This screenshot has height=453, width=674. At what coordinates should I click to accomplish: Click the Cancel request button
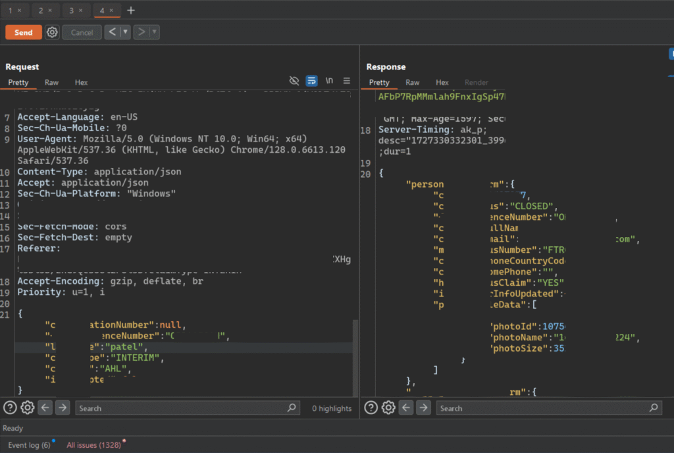click(x=82, y=32)
